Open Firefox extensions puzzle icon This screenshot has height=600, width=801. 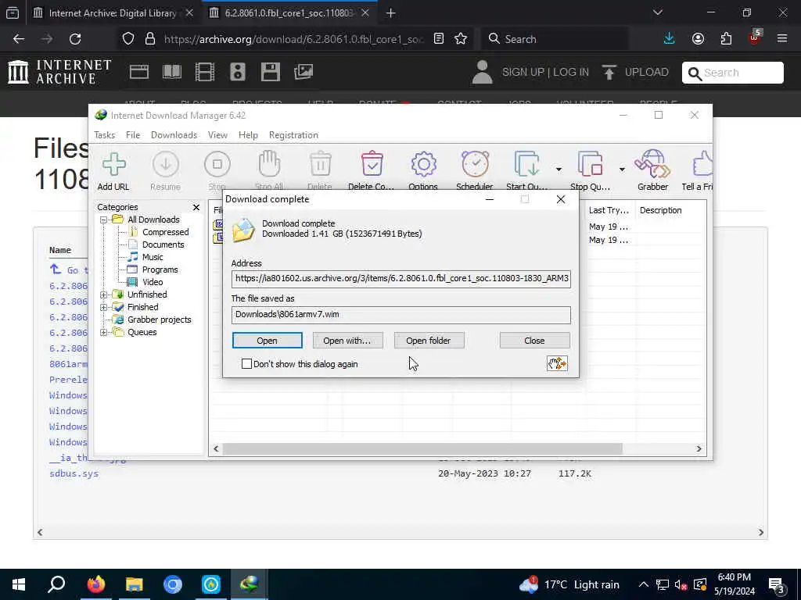(x=726, y=39)
